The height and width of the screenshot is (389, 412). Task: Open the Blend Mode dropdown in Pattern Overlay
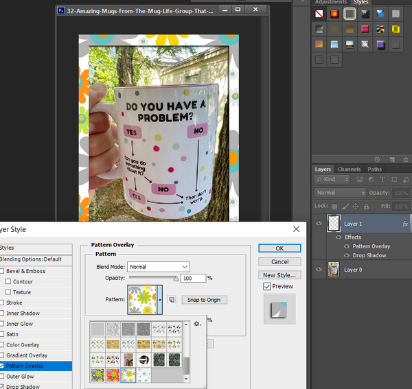pos(159,267)
